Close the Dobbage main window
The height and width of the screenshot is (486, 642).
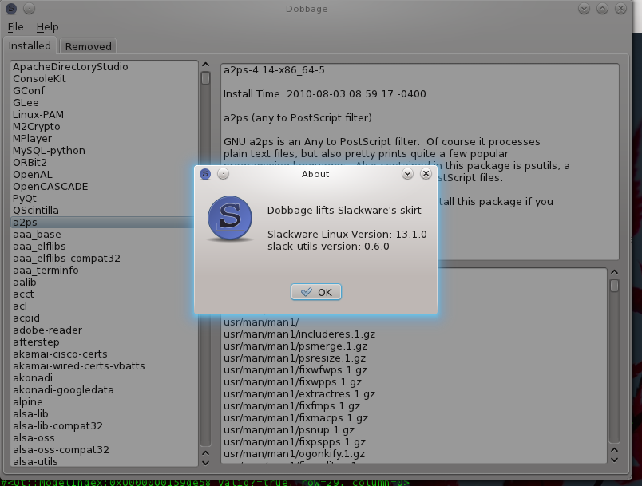[620, 9]
